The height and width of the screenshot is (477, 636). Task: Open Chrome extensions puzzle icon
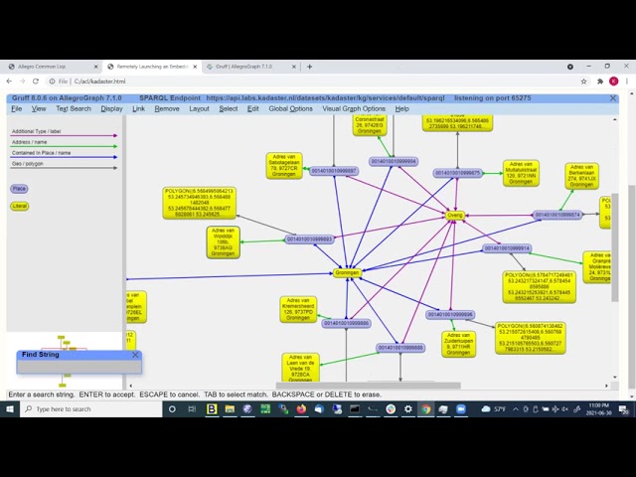pyautogui.click(x=600, y=81)
